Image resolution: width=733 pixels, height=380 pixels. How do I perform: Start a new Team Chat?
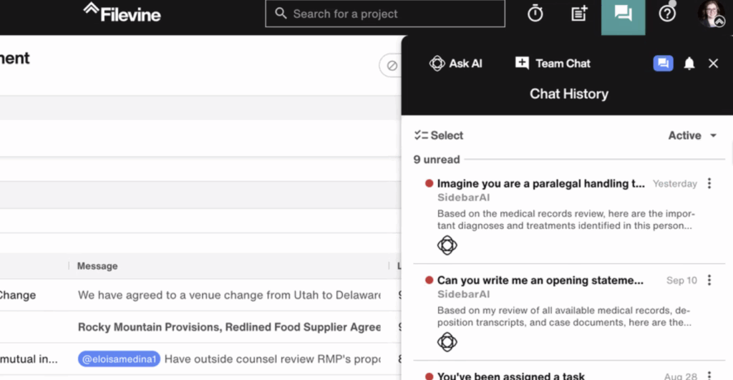tap(553, 64)
